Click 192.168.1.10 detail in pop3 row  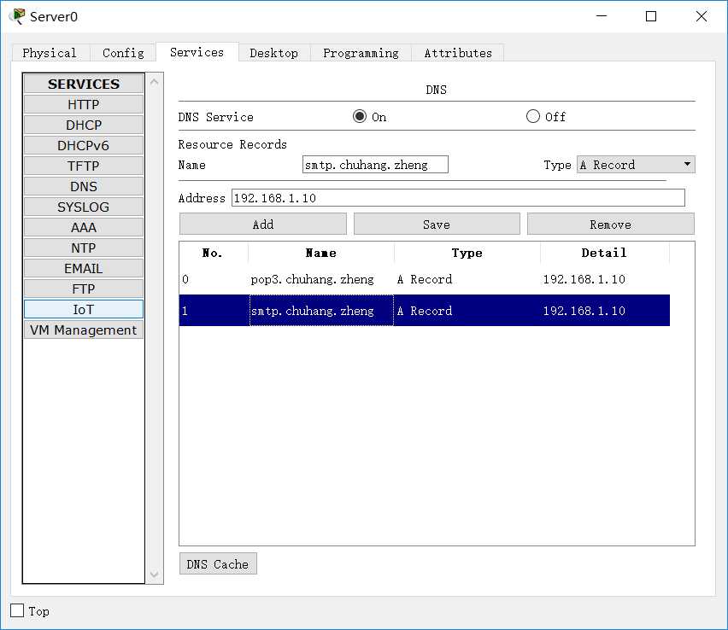605,279
